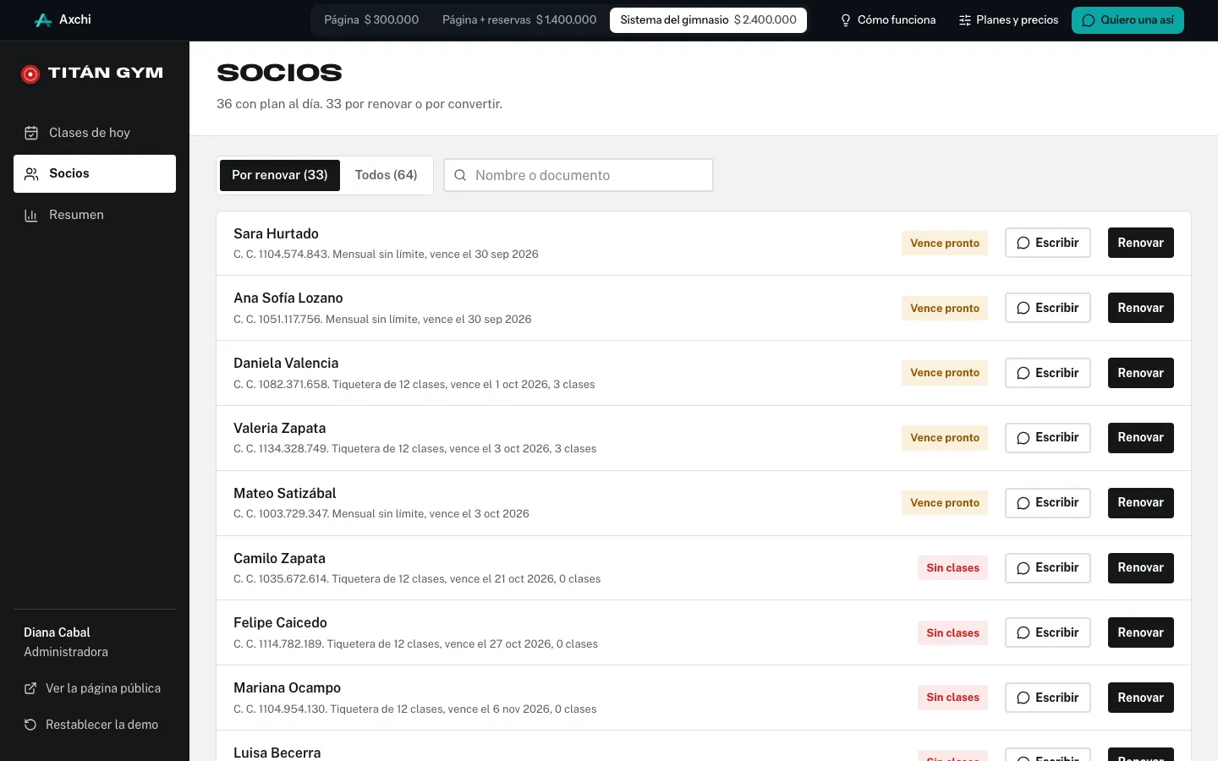Renew Mariana Ocampo's plan
1218x761 pixels.
point(1141,698)
